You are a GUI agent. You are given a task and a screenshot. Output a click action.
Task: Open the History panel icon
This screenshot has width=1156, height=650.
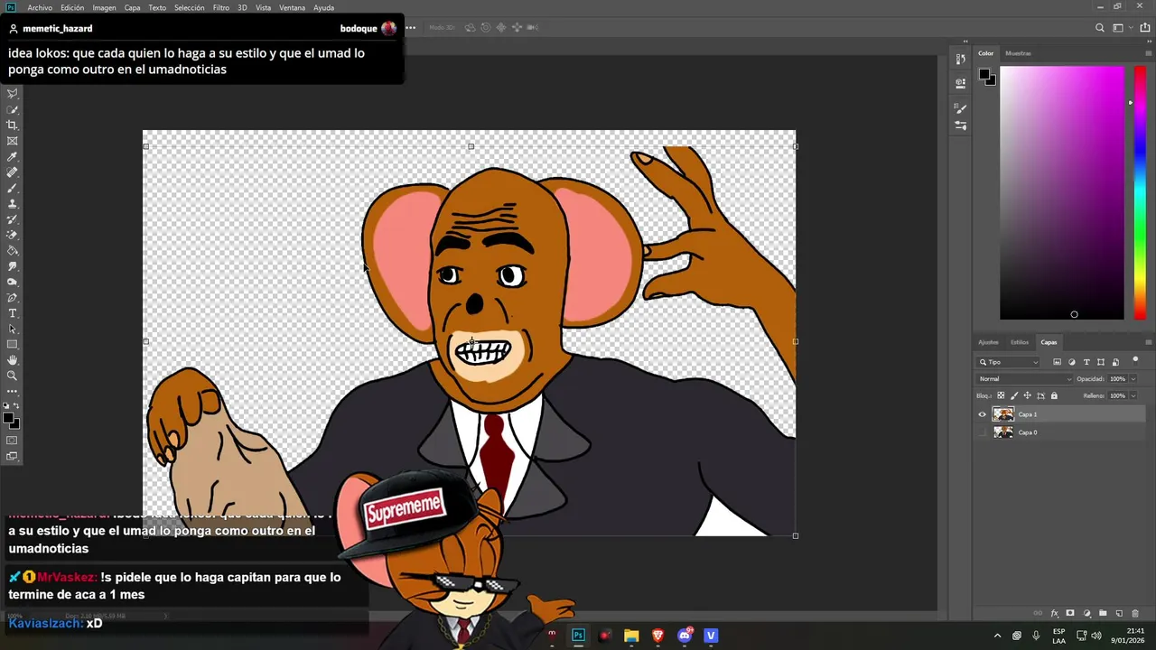click(x=960, y=60)
